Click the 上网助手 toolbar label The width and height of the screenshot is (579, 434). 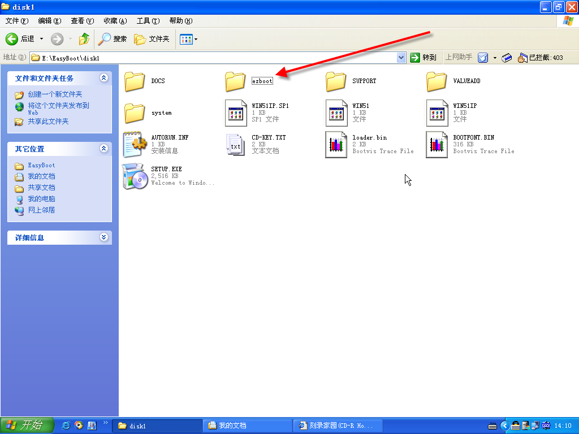[459, 57]
